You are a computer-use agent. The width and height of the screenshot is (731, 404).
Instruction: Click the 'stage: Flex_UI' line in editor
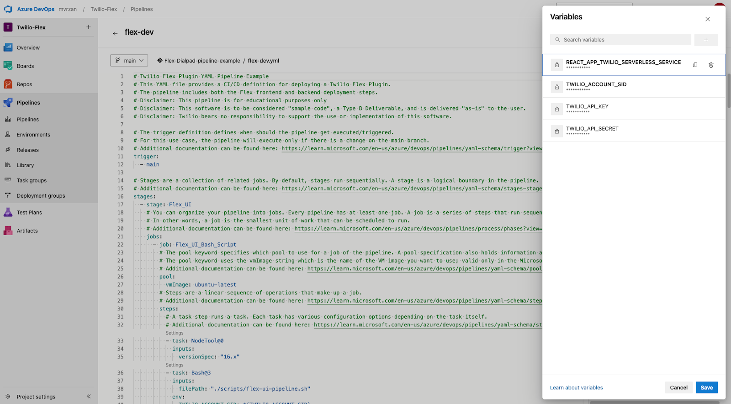(169, 205)
